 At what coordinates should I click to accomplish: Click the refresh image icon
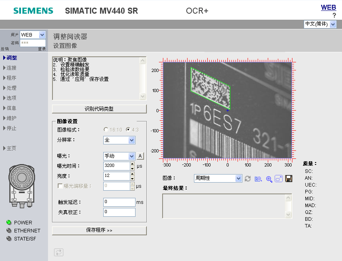[248, 179]
